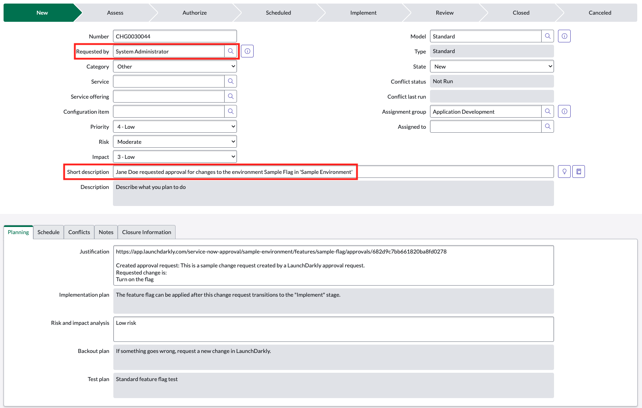Open the Assignment group lookup
Image resolution: width=642 pixels, height=408 pixels.
[548, 111]
